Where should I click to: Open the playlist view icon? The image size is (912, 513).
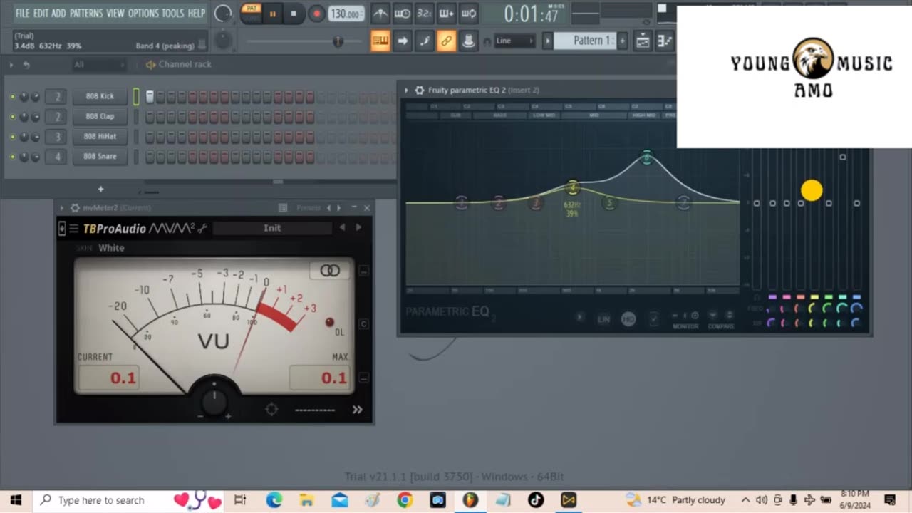(x=643, y=41)
